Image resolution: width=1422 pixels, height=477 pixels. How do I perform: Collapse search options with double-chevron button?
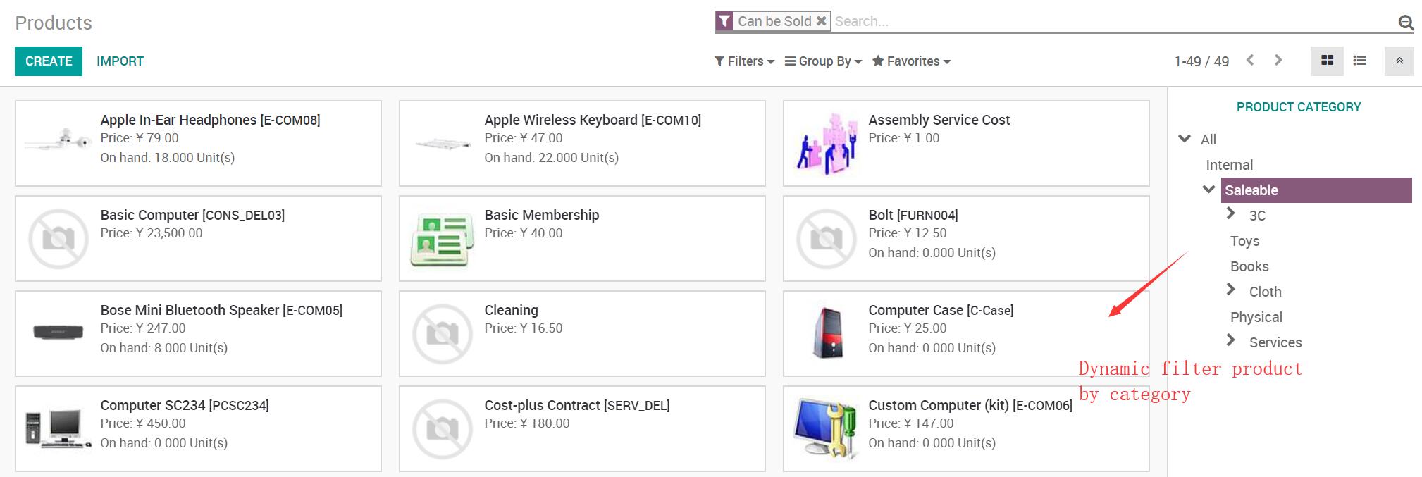tap(1399, 61)
